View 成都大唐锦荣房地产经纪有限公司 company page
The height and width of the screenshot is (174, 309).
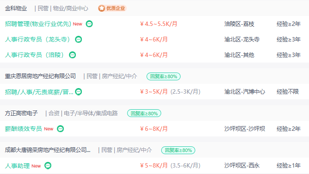click(x=48, y=150)
